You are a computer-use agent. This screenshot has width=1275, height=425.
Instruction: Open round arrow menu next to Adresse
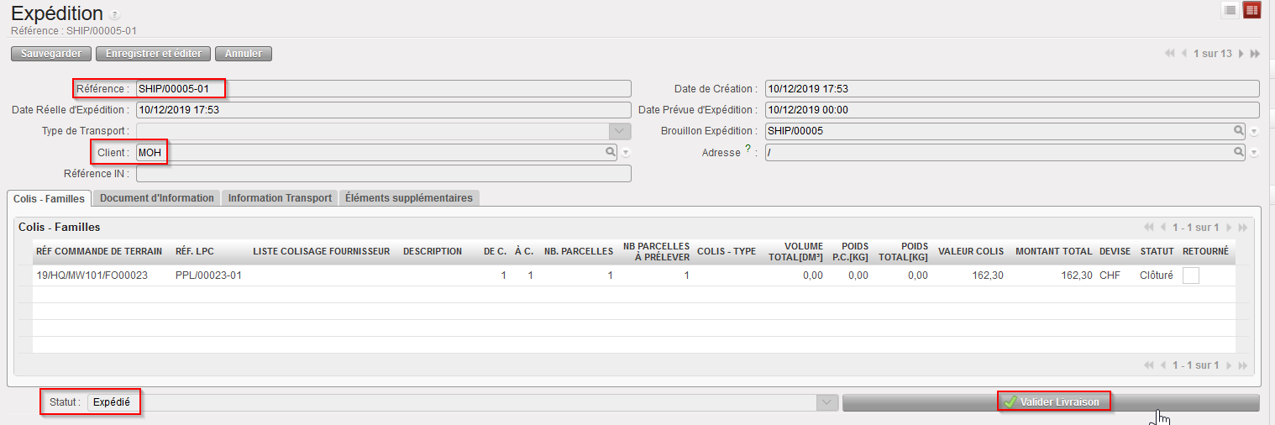coord(1254,153)
